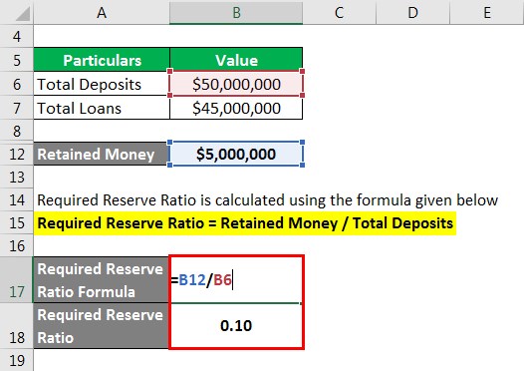
Task: Select row 4 header
Action: point(17,36)
